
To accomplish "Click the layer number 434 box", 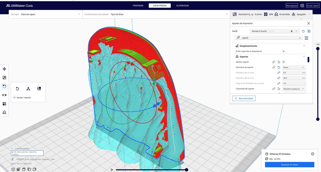I will (x=318, y=44).
